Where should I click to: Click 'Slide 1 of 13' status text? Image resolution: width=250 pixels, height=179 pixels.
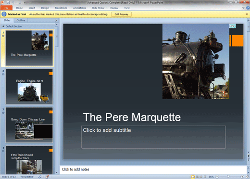pyautogui.click(x=9, y=177)
